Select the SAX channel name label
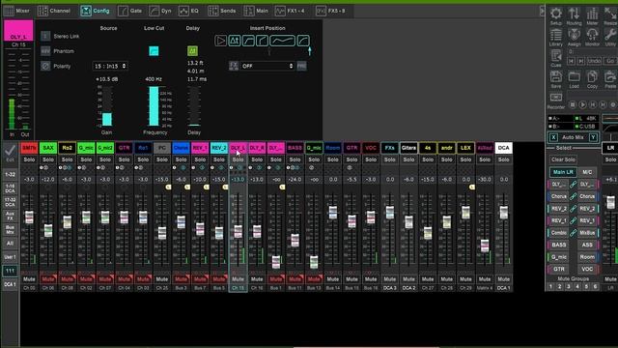 tap(48, 148)
